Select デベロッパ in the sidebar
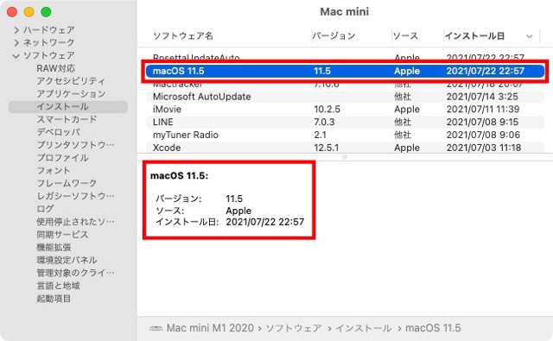 [x=58, y=132]
